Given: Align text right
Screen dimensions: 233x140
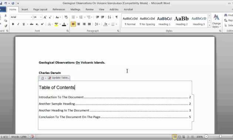Looking at the screenshot, I should coord(84,24).
